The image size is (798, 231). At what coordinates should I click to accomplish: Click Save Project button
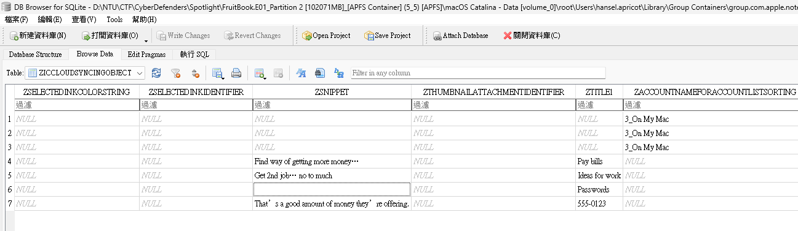click(388, 36)
